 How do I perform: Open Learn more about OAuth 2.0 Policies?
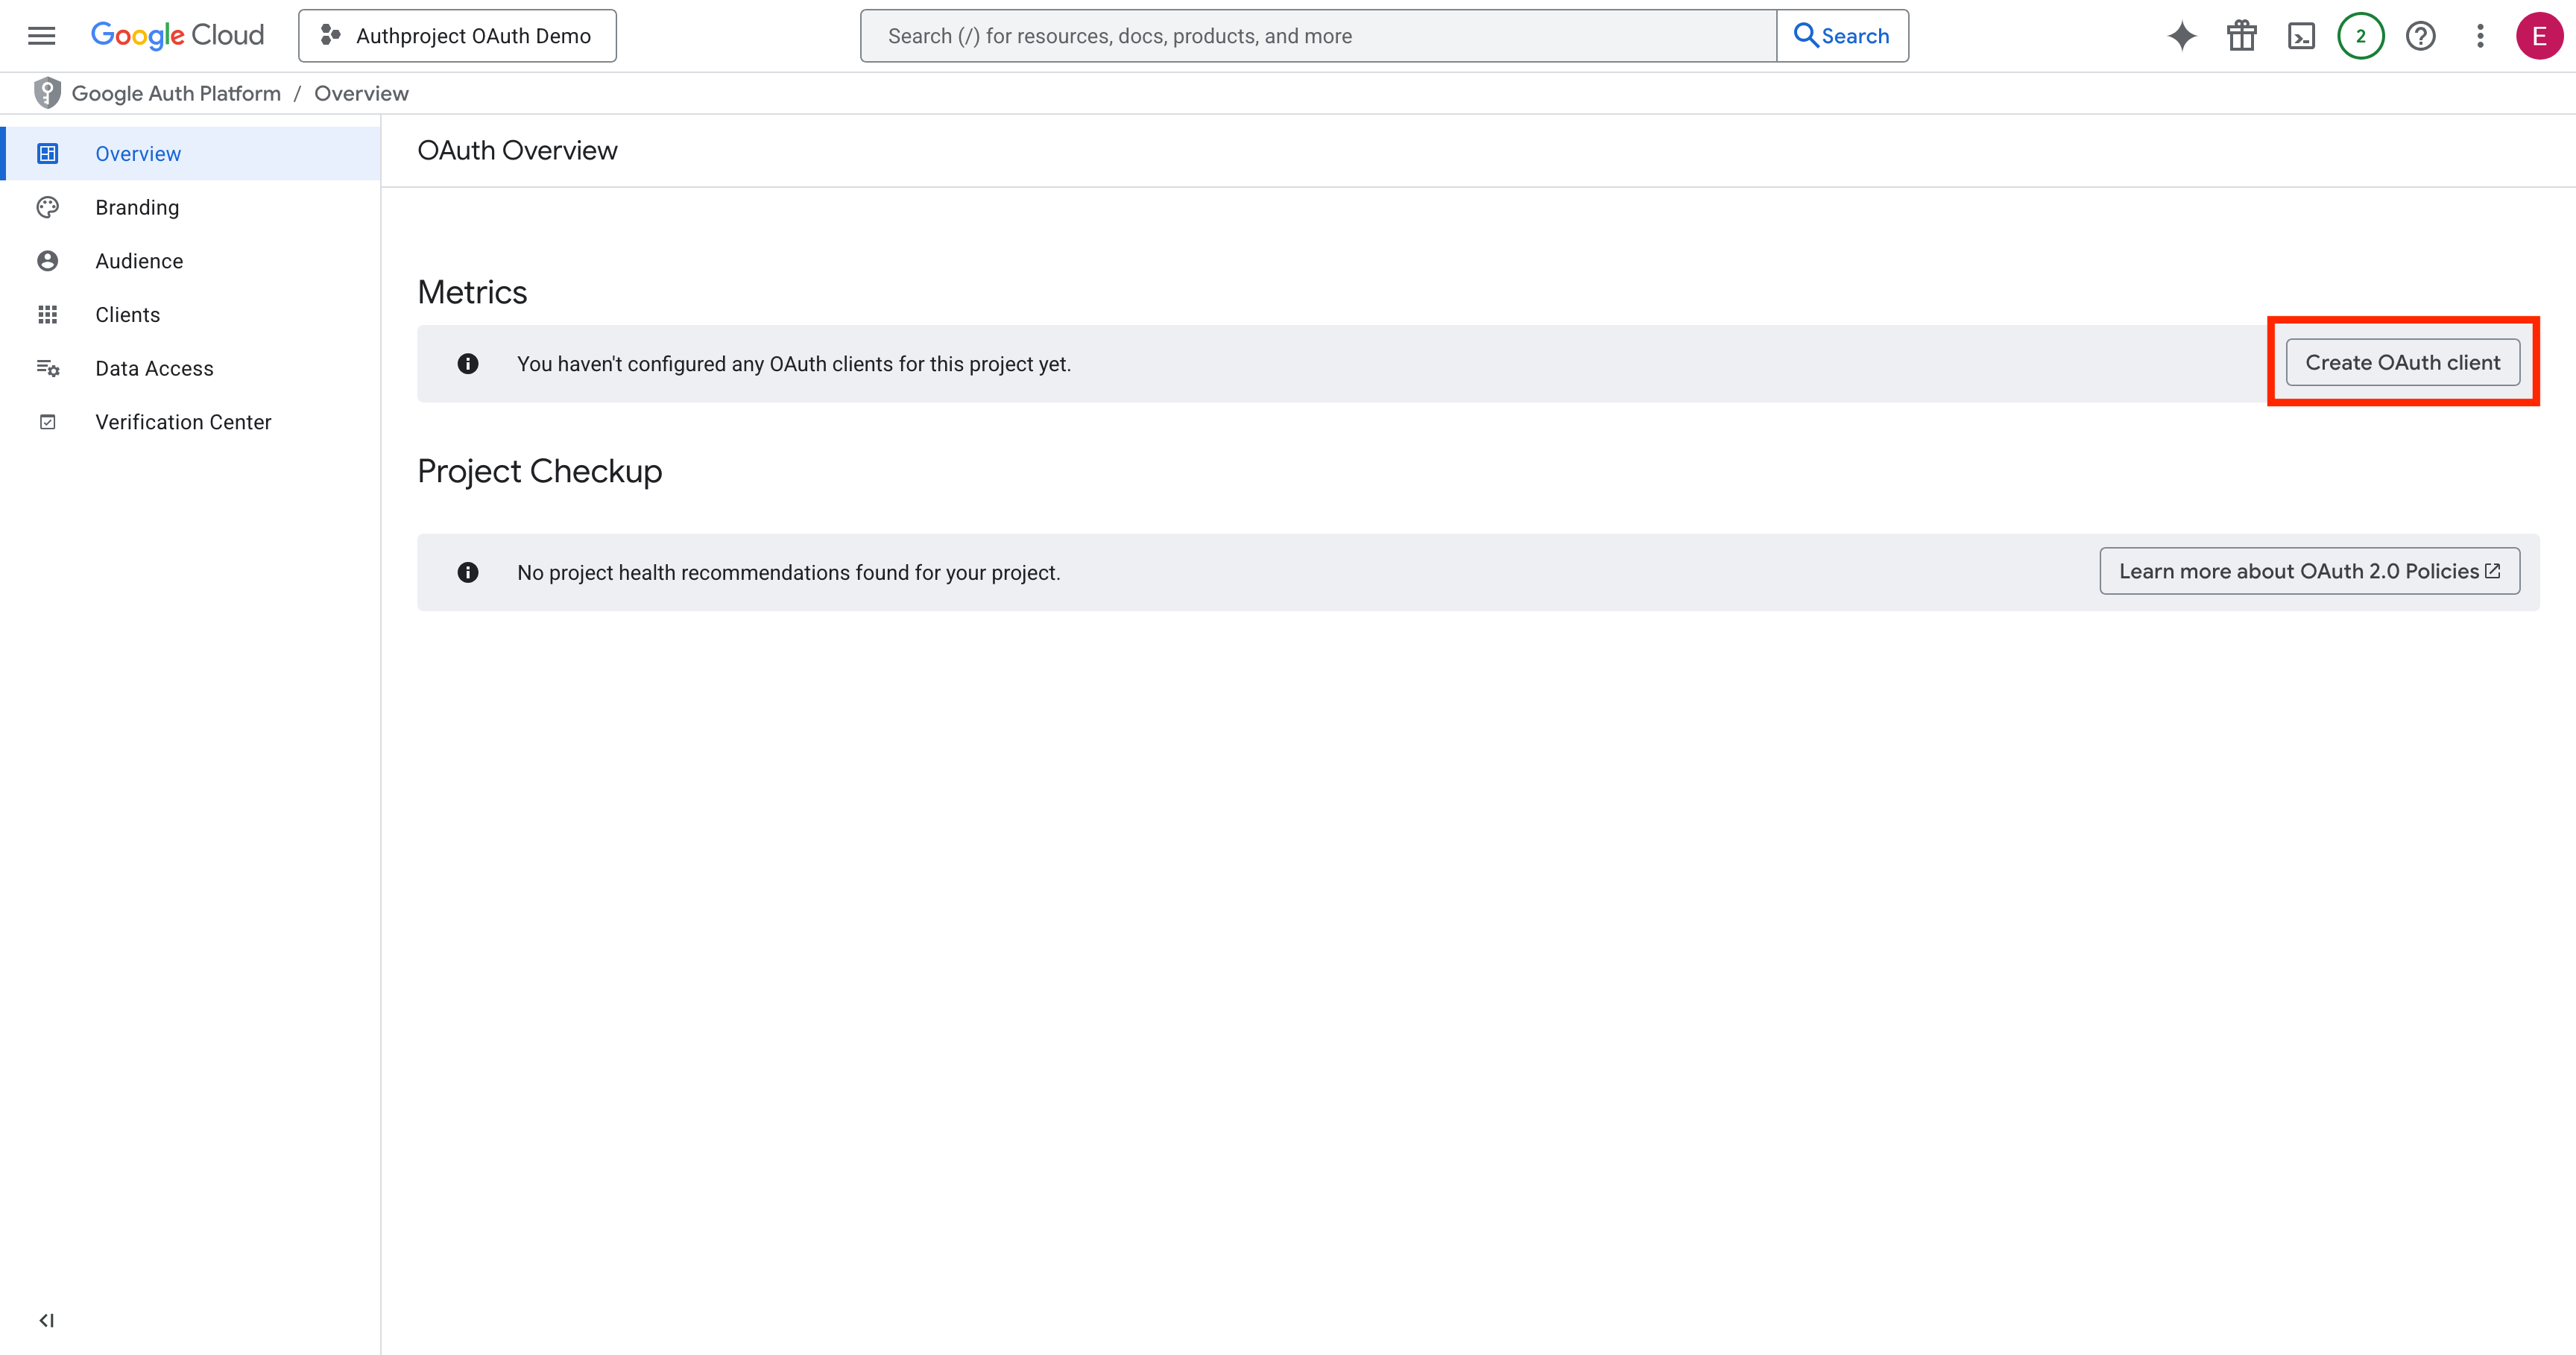coord(2309,571)
